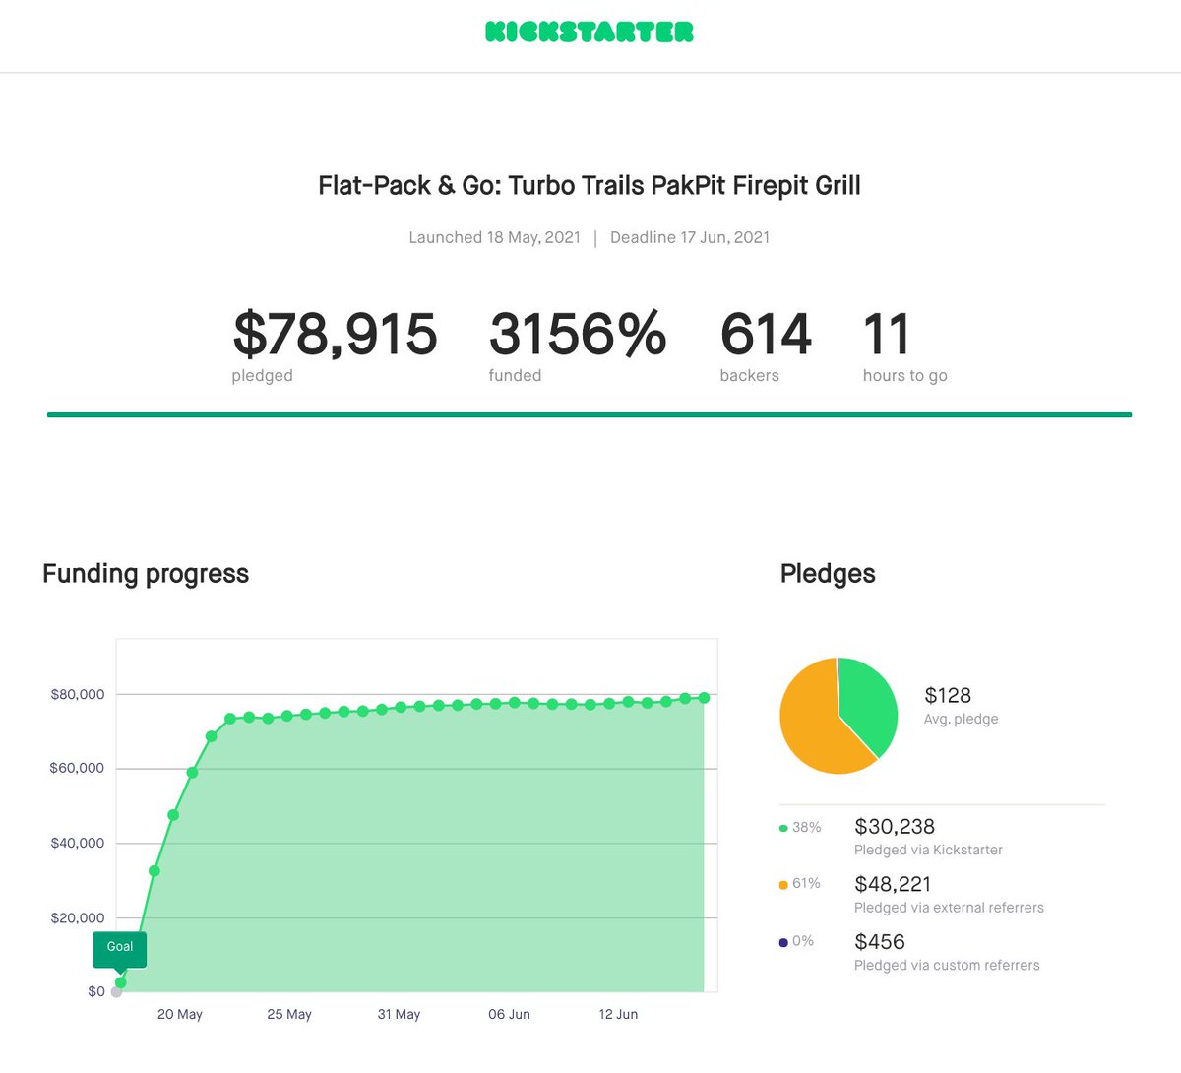This screenshot has height=1073, width=1181.
Task: Click the orange slice of the pledges pie chart
Action: click(811, 724)
